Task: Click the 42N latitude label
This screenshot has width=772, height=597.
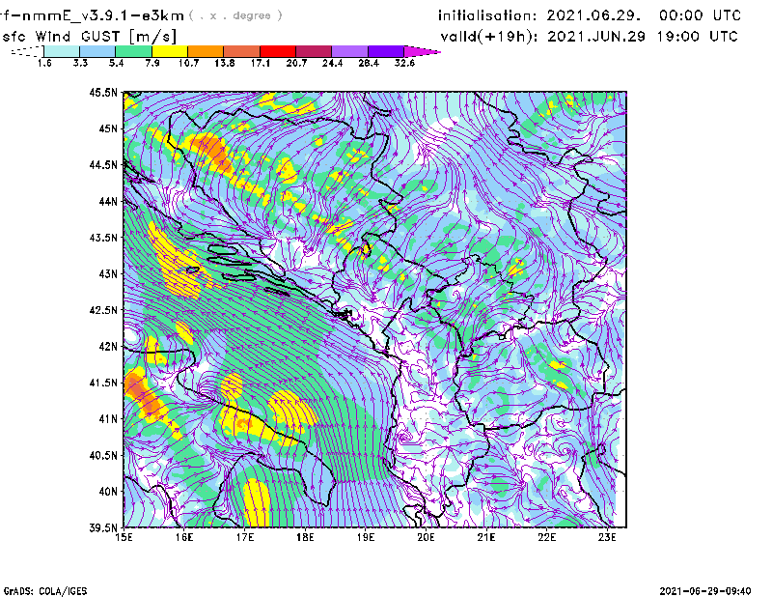Action: coord(108,346)
